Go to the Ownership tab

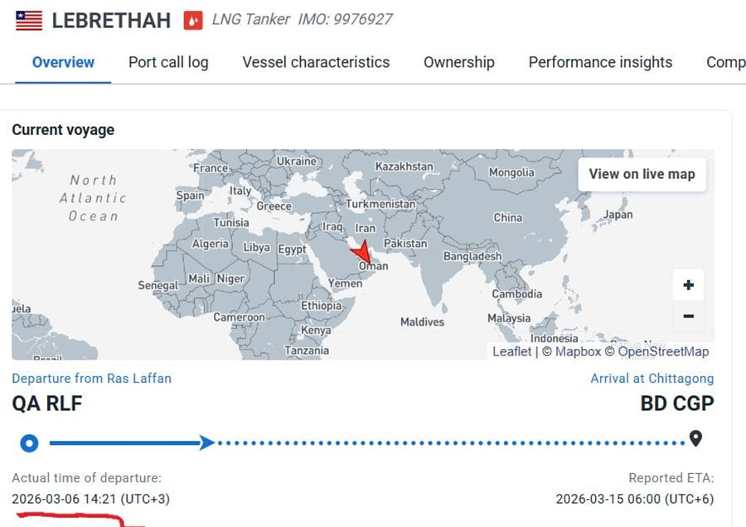[x=459, y=62]
